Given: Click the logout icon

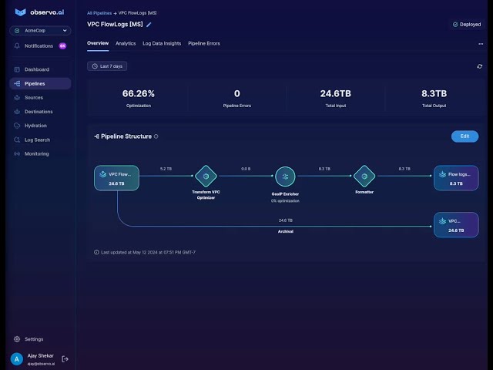Looking at the screenshot, I should coord(65,359).
